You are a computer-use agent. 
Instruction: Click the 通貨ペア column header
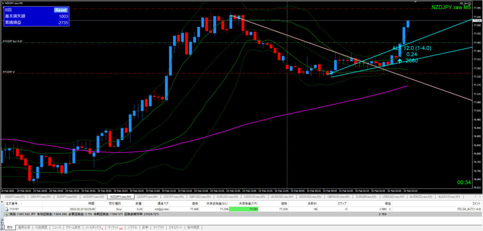click(162, 204)
